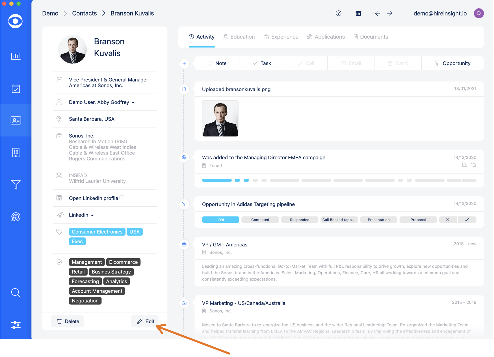
Task: Expand the Demo User, Abby Godfrey owner dropdown
Action: 102,102
